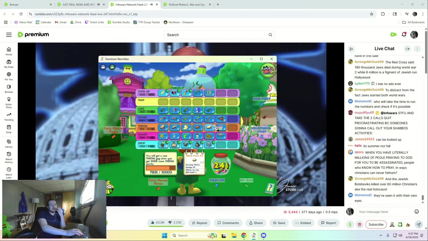
Task: Open the Windows Start menu
Action: point(165,235)
